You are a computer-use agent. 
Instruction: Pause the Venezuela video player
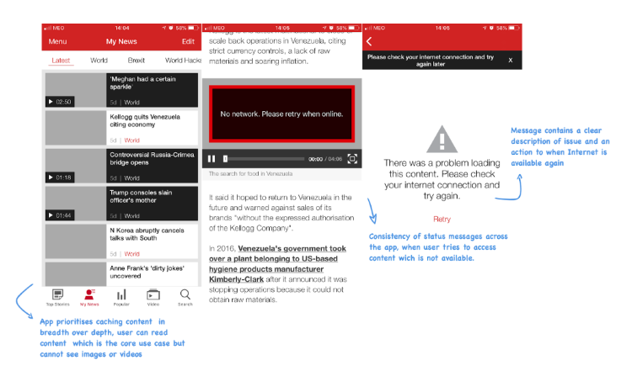212,159
